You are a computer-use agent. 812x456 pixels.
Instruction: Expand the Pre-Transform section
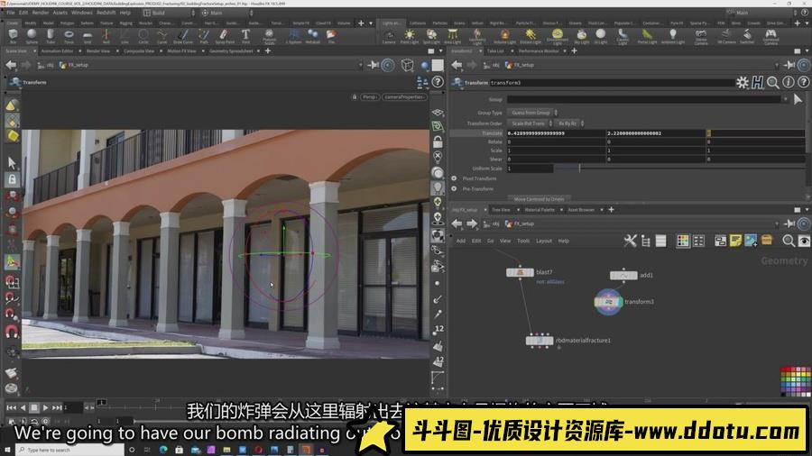(x=454, y=188)
